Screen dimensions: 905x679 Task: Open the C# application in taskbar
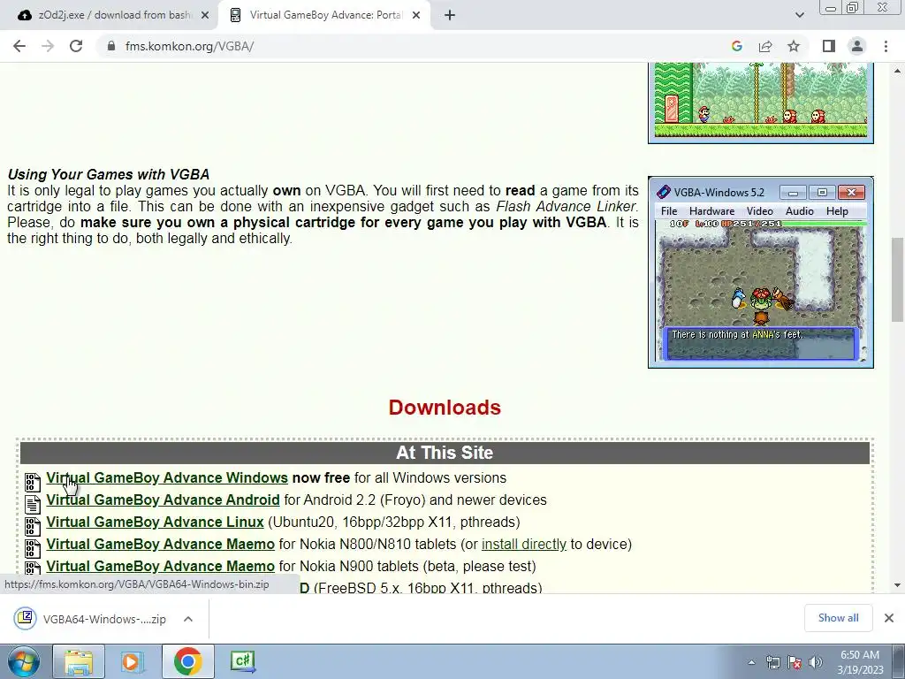coord(242,661)
